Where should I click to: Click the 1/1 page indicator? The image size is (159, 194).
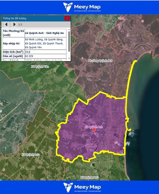pyautogui.click(x=20, y=25)
